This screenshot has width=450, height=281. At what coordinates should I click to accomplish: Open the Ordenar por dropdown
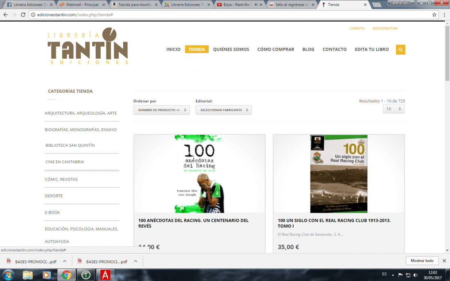pyautogui.click(x=162, y=110)
